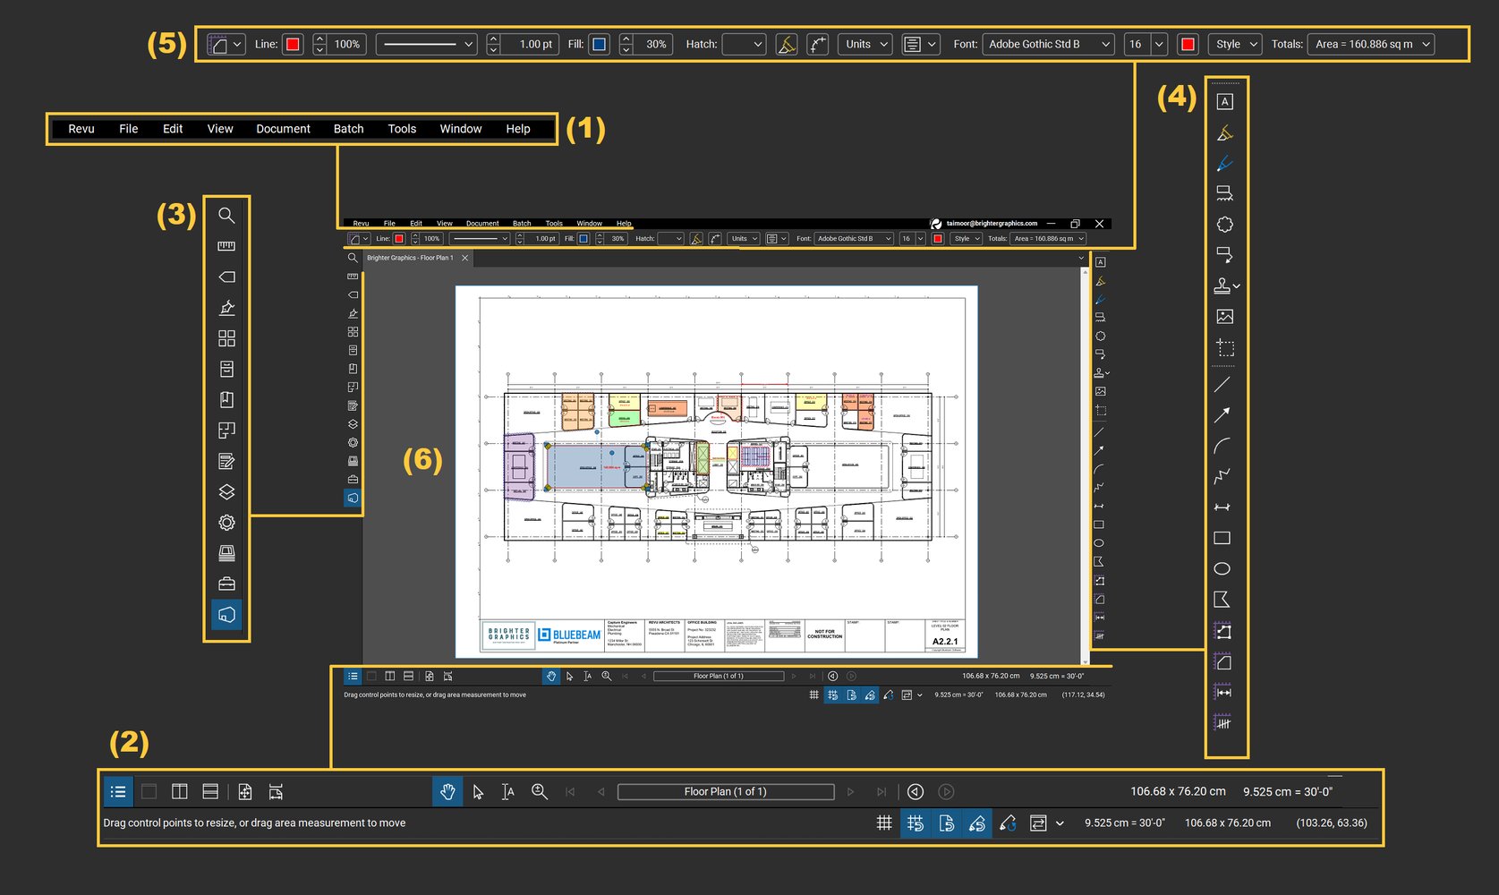Toggle the Markups List panel
Screen dimensions: 1499x895
coord(117,791)
